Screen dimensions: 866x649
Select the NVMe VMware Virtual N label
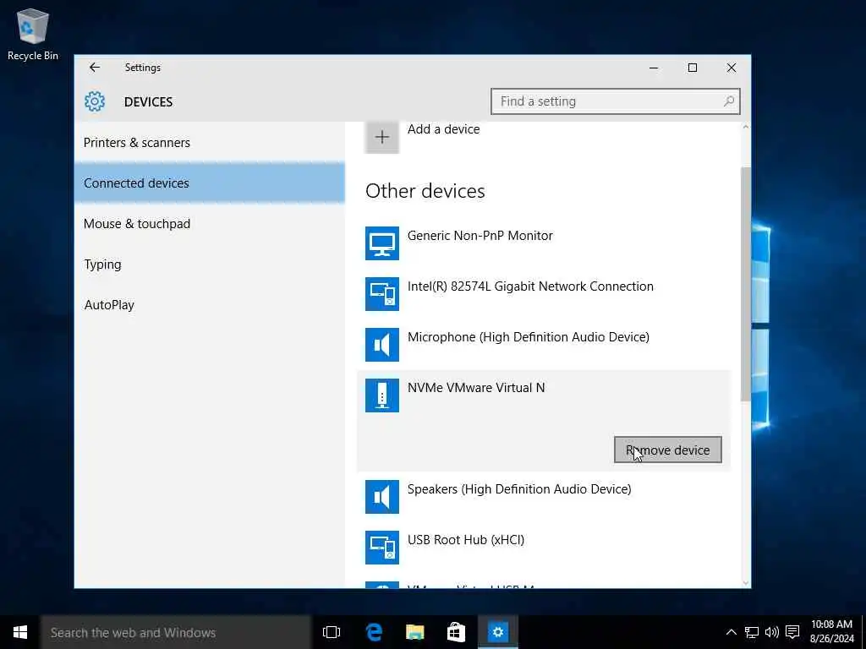click(x=476, y=388)
